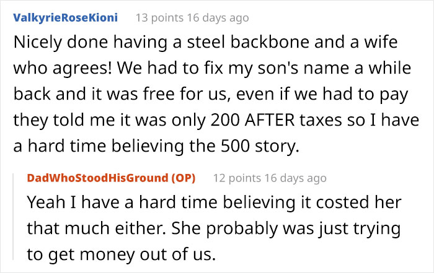Click the (OP) label beside the username
The width and height of the screenshot is (434, 273).
point(183,178)
